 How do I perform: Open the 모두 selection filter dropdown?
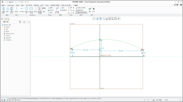pos(173,100)
